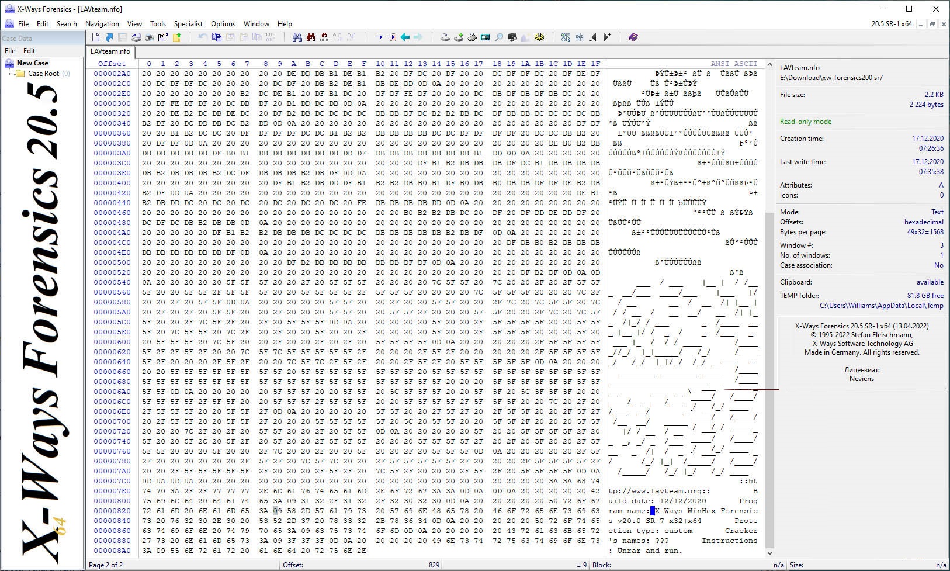Open the Properties icon in toolbar
Screen dimensions: 950x571
[163, 37]
